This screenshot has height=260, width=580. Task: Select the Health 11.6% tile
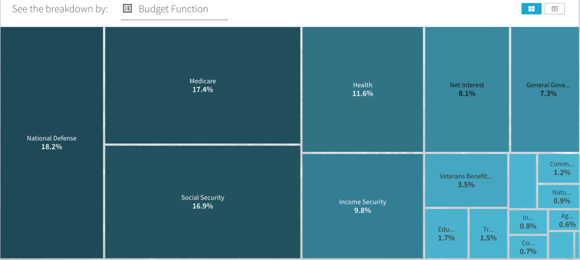(362, 89)
